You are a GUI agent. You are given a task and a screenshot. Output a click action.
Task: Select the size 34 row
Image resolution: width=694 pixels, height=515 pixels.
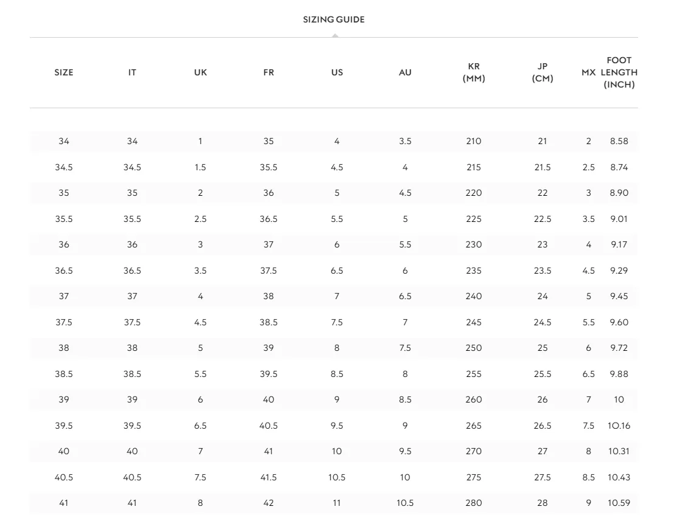[334, 141]
